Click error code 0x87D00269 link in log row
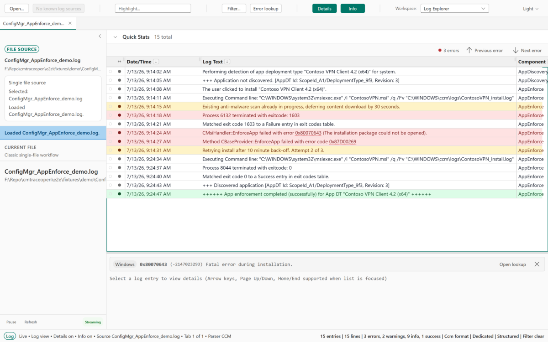 point(342,141)
